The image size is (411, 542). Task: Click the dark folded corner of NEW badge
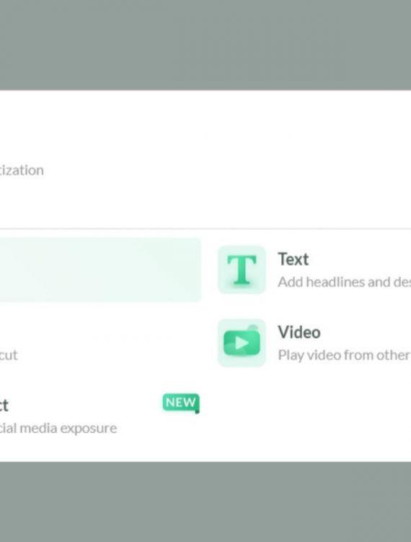click(x=198, y=411)
